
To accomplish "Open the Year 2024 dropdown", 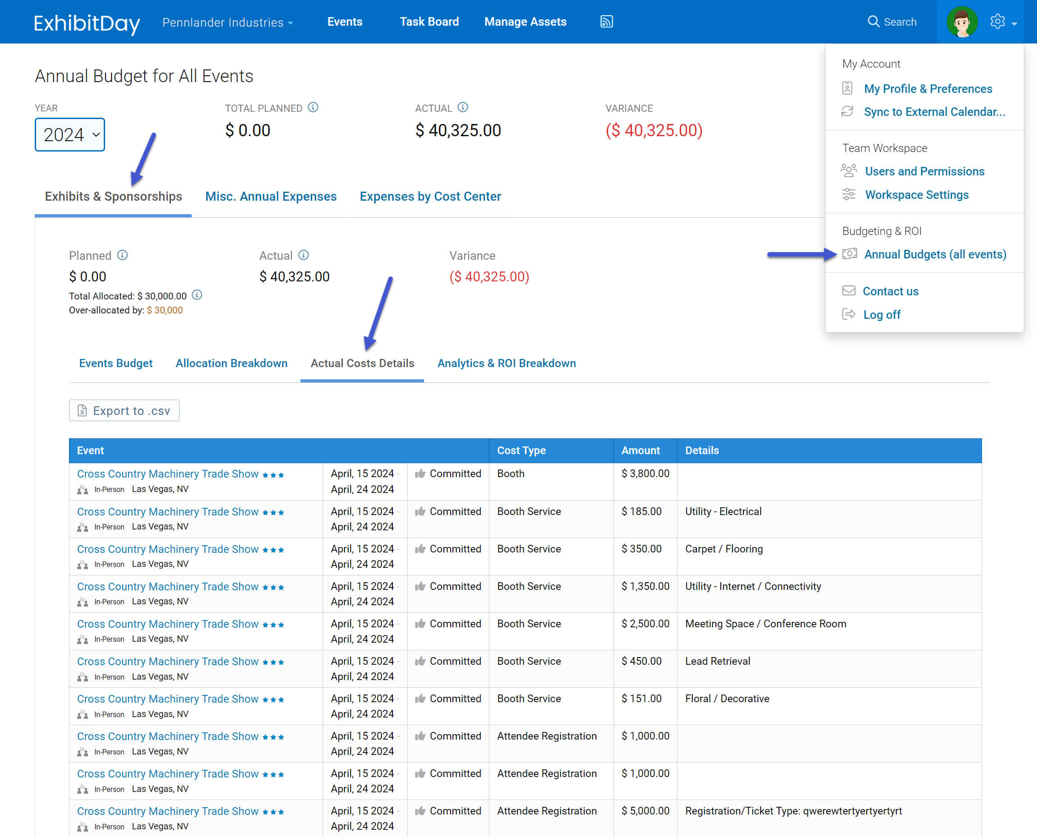I will (70, 134).
